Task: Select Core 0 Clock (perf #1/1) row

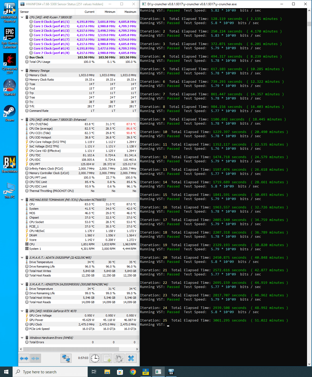Action: coord(78,22)
